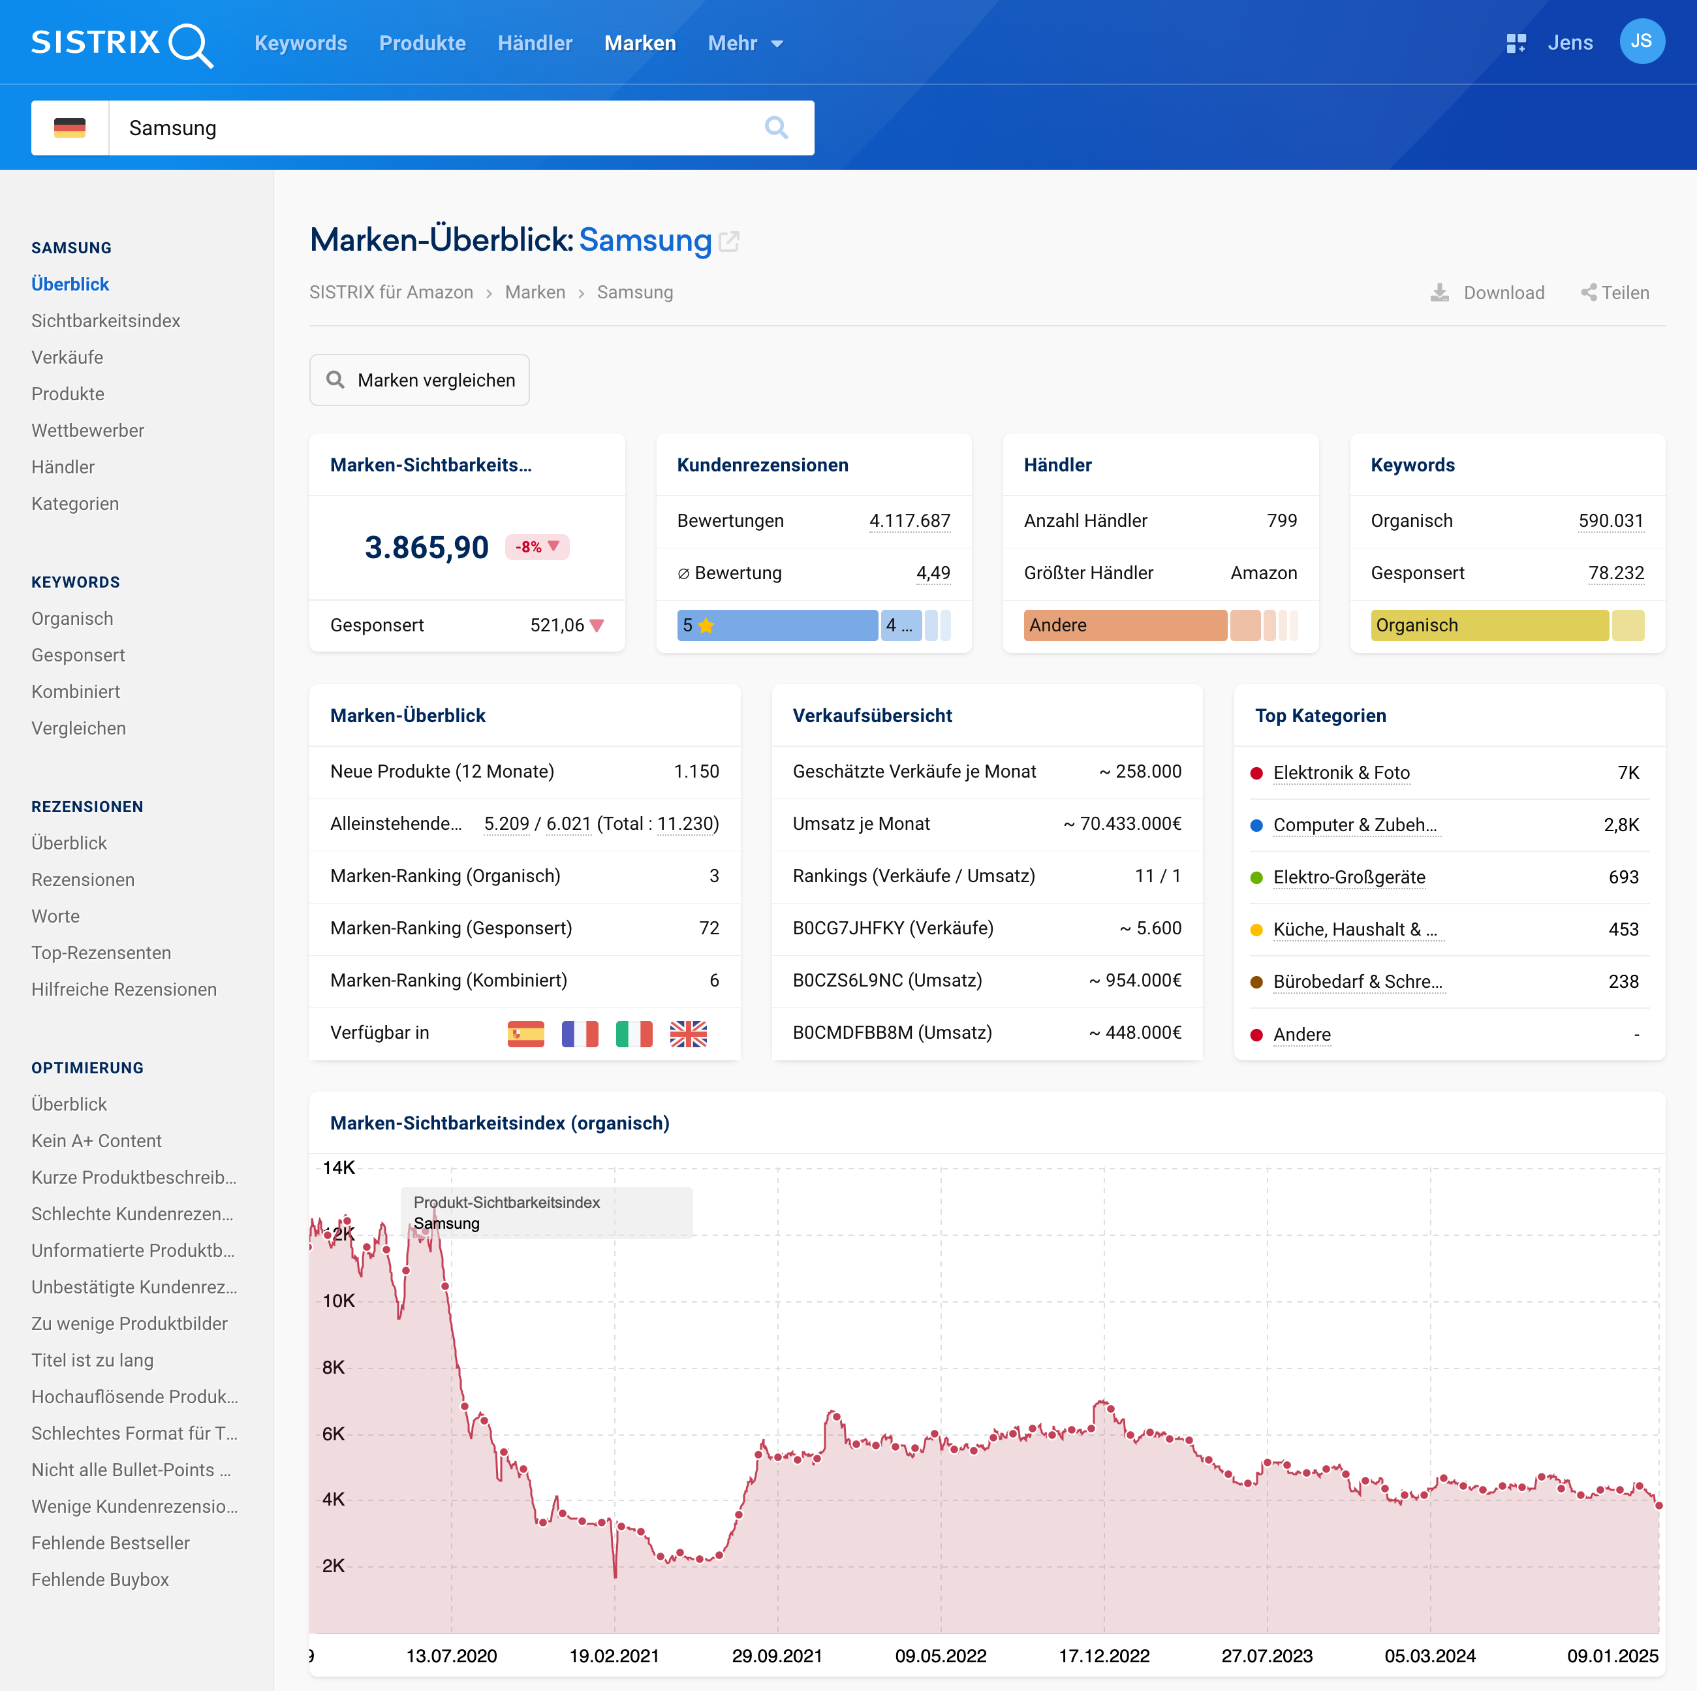Viewport: 1697px width, 1691px height.
Task: Click the blue dot for Computer & Zubeh...
Action: pos(1256,826)
